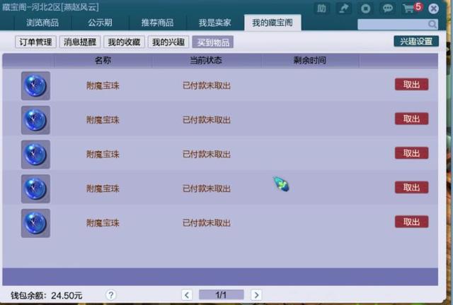Go to next page arrow
The height and width of the screenshot is (305, 453).
pos(256,295)
